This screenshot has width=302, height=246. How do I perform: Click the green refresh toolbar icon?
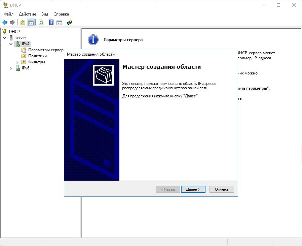tap(41, 23)
